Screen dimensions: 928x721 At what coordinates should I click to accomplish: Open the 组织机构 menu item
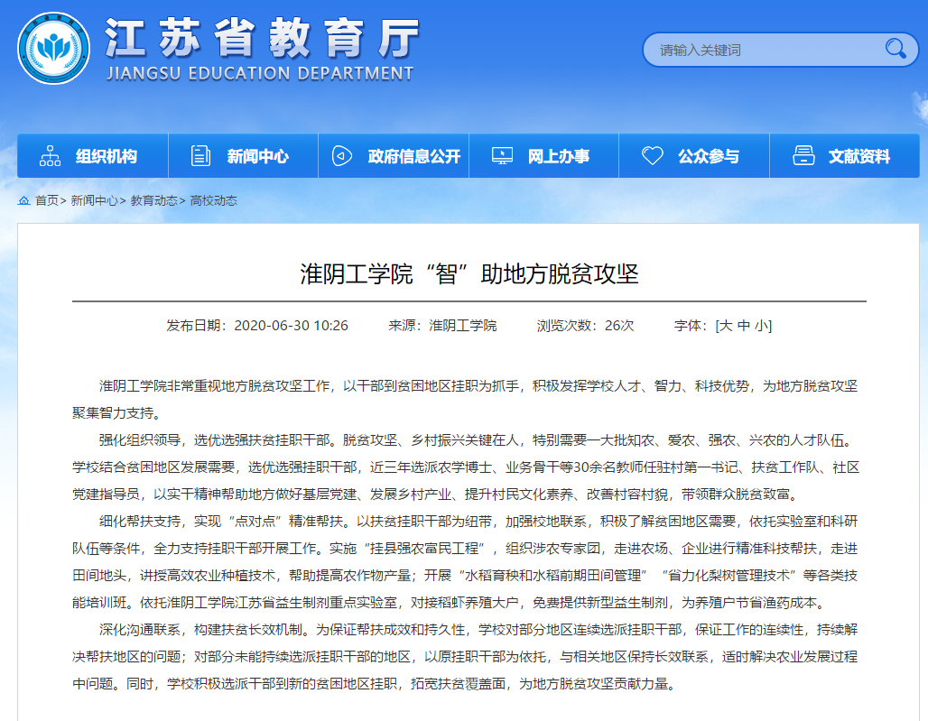(x=107, y=156)
